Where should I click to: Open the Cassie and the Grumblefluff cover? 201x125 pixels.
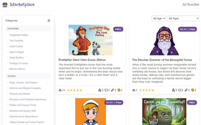(x=164, y=112)
